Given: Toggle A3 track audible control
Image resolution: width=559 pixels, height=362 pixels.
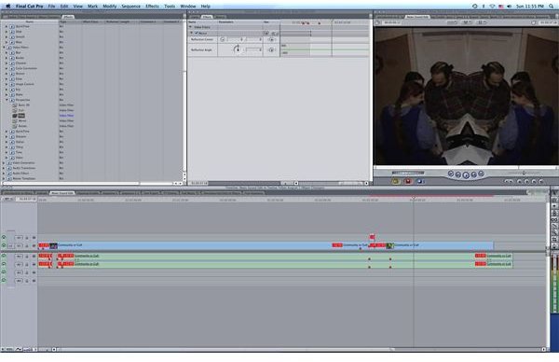Looking at the screenshot, I should 4,272.
